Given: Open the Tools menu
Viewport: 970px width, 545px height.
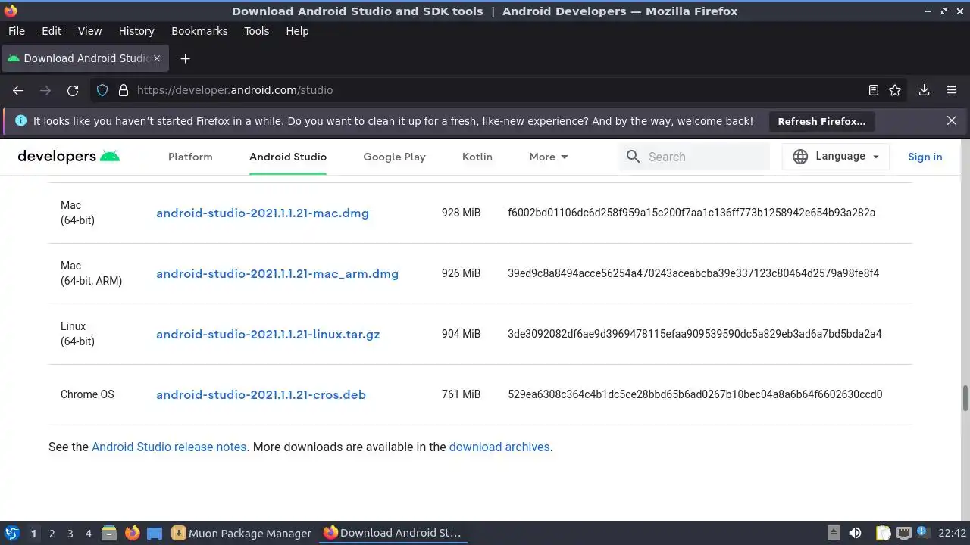Looking at the screenshot, I should (256, 31).
